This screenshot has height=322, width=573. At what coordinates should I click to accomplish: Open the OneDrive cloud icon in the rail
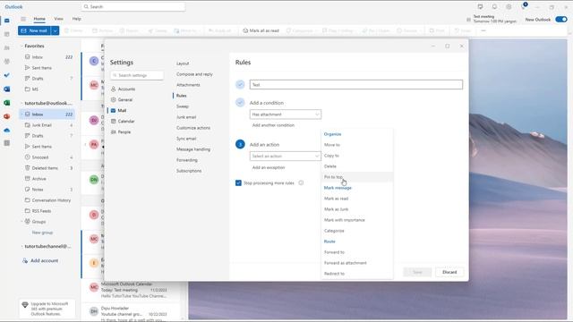pyautogui.click(x=7, y=130)
